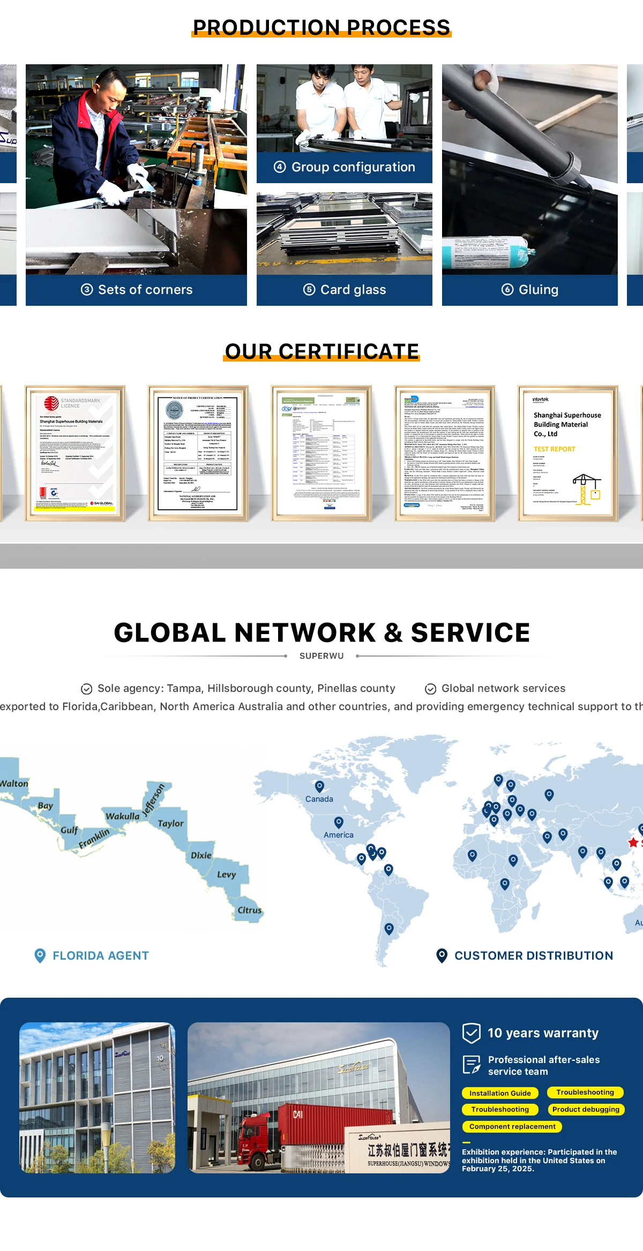
Task: Click the 10 years warranty shield icon
Action: point(472,1033)
